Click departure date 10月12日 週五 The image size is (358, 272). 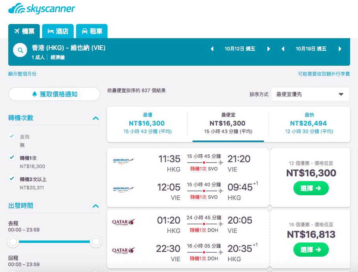click(x=240, y=49)
